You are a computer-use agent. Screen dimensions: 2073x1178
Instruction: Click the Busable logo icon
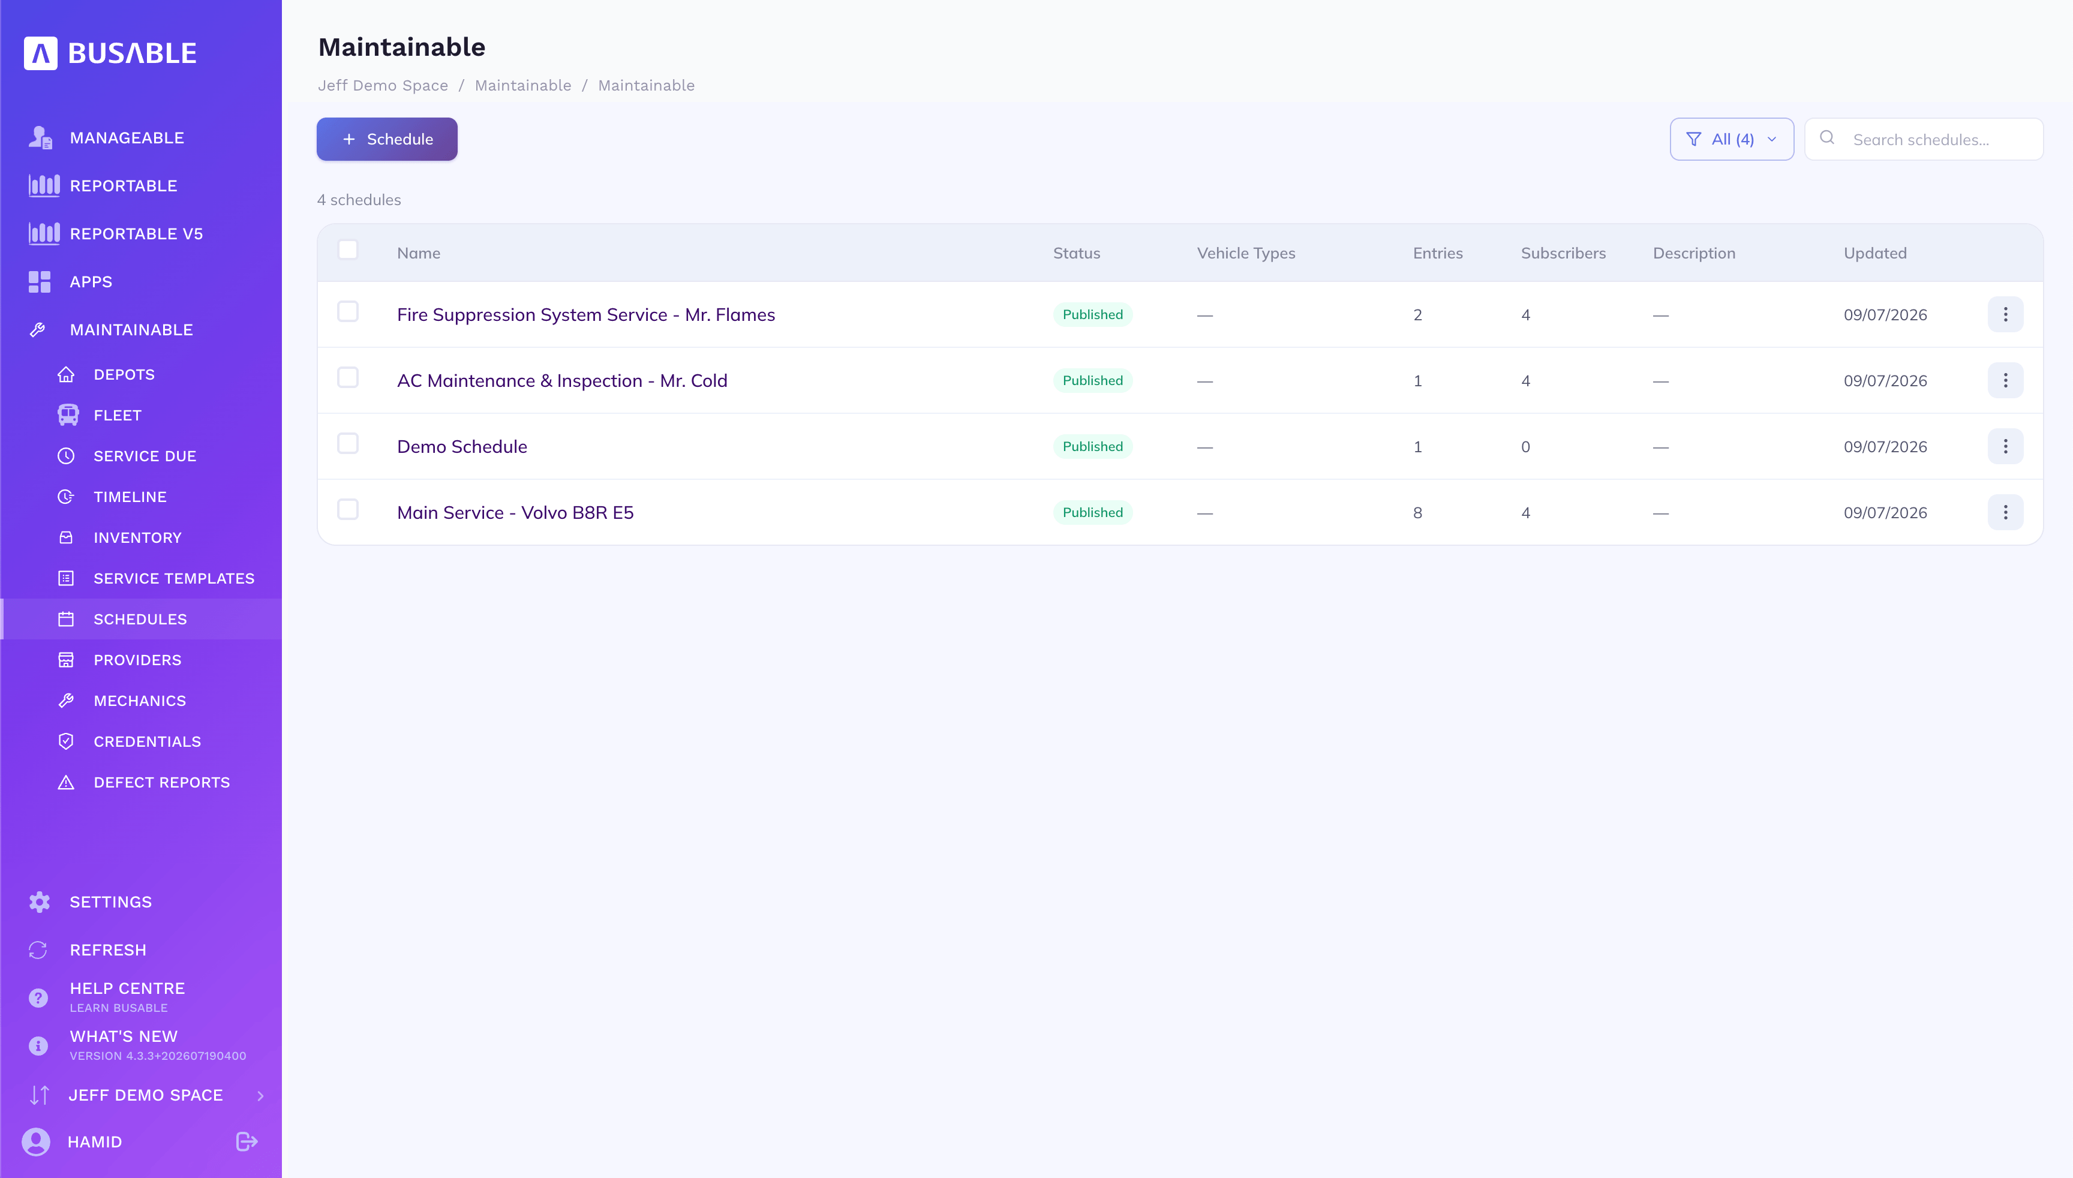point(40,53)
